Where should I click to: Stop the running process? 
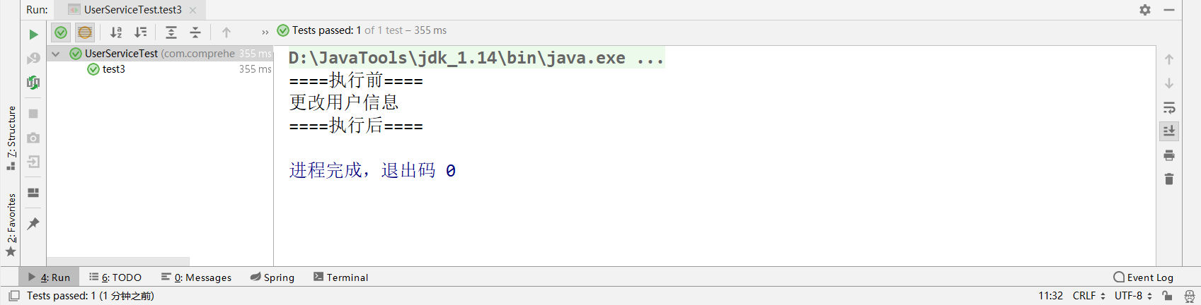coord(33,113)
